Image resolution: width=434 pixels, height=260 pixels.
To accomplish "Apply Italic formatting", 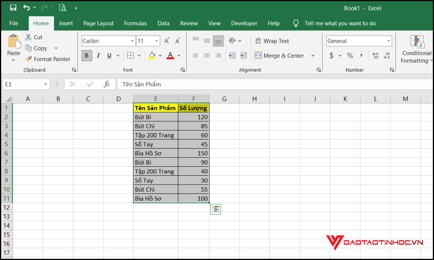I will pos(98,55).
